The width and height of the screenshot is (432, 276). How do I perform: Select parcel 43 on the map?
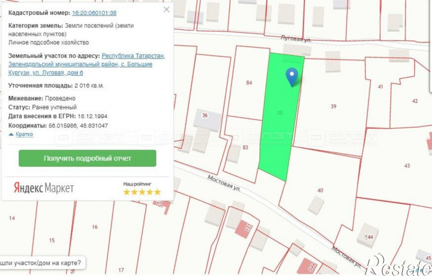point(407,166)
